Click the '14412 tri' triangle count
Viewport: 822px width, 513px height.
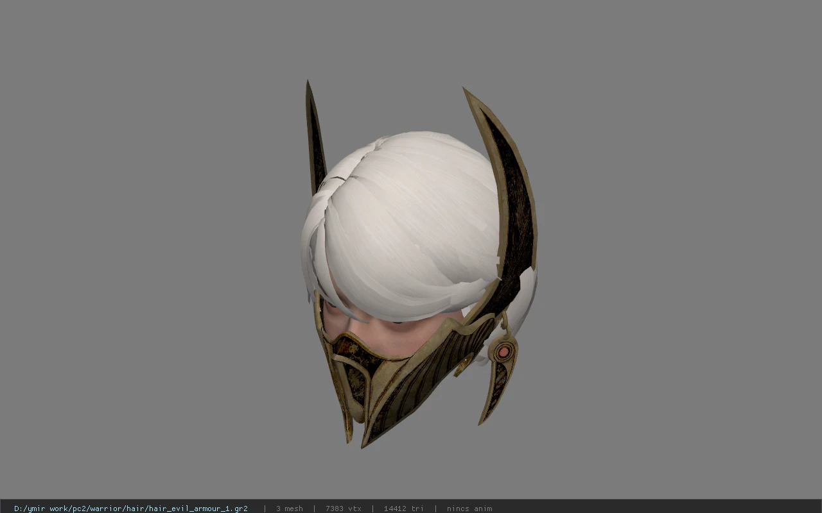click(404, 509)
